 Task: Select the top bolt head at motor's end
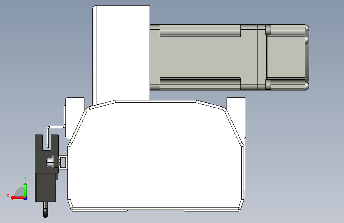pyautogui.click(x=307, y=28)
